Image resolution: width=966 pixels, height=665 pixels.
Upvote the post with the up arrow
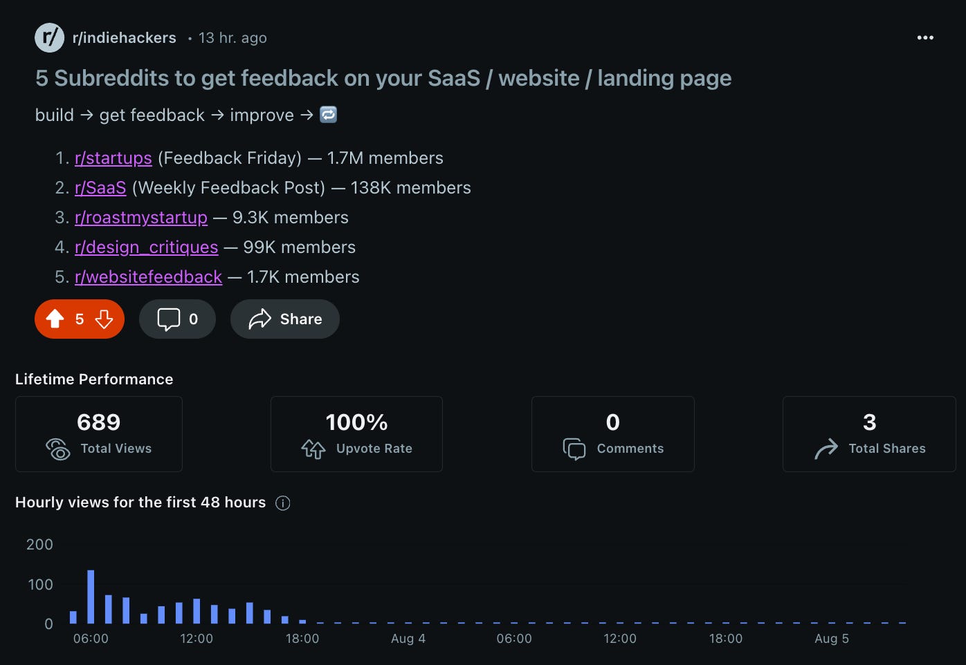pos(55,319)
